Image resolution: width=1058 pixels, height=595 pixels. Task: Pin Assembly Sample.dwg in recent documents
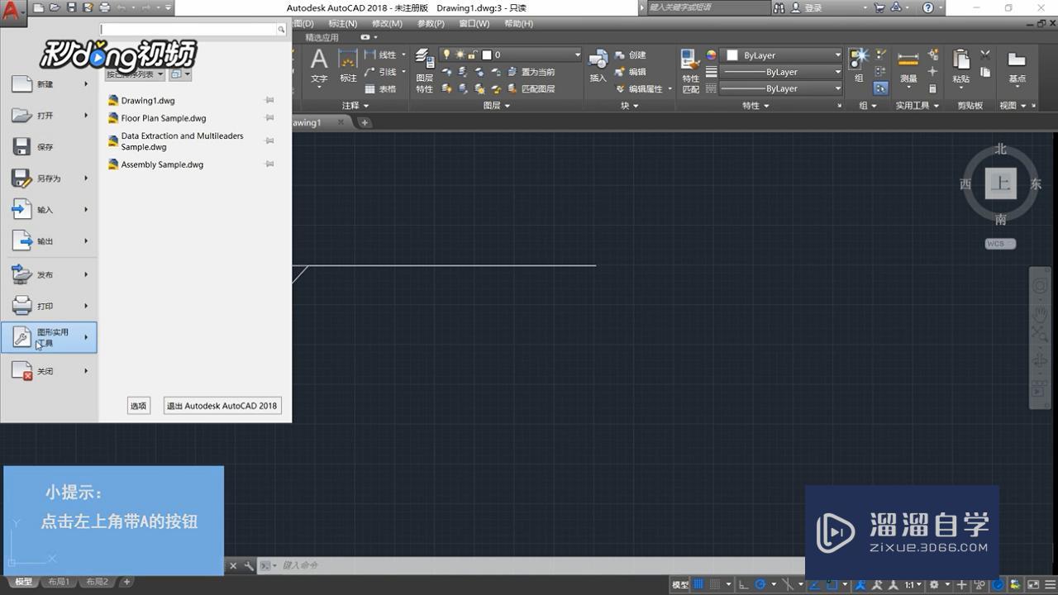269,164
